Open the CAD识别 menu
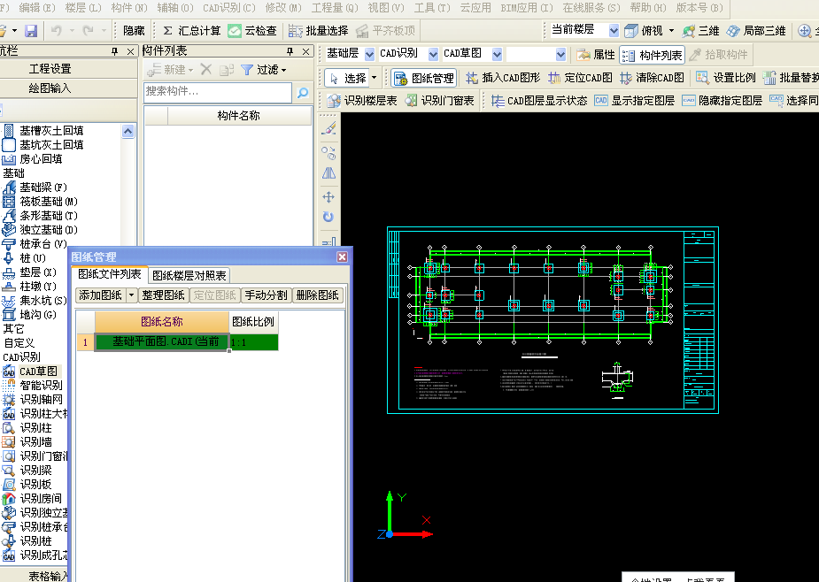The image size is (819, 582). tap(228, 7)
